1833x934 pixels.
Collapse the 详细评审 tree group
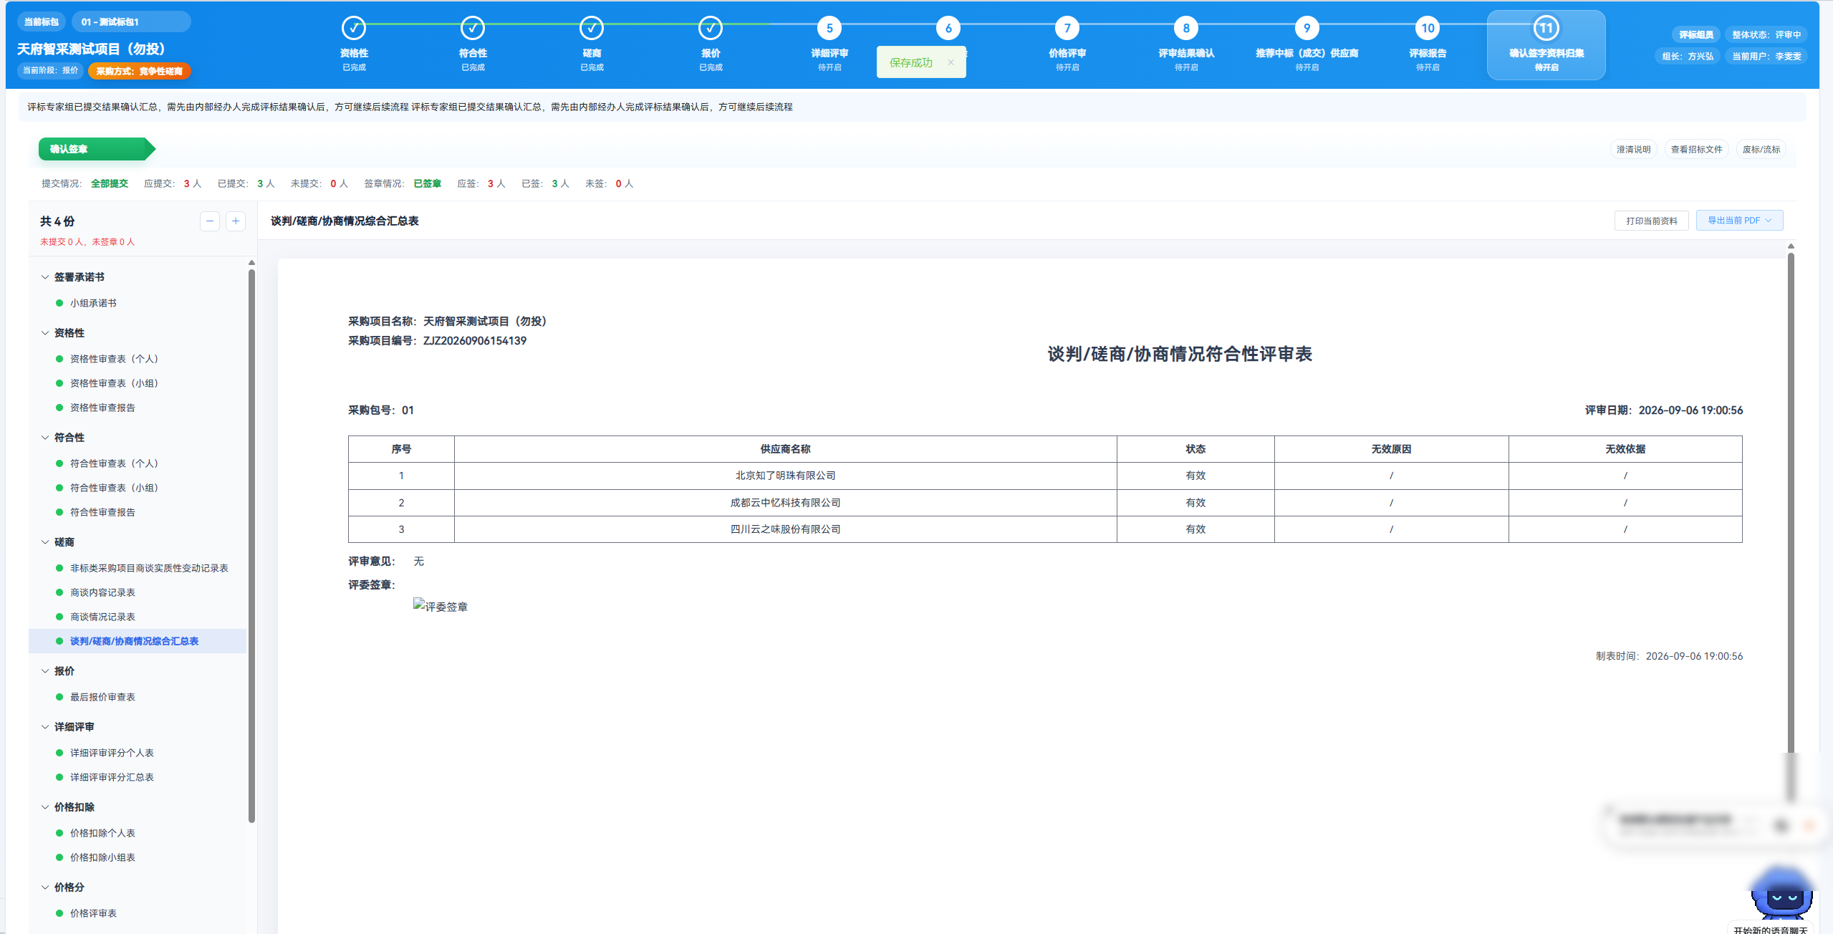[45, 727]
